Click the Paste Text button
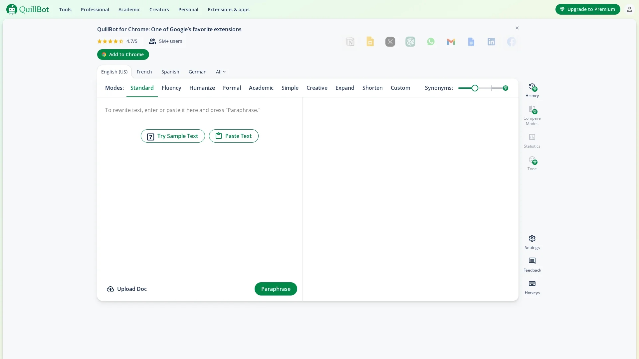 click(234, 136)
